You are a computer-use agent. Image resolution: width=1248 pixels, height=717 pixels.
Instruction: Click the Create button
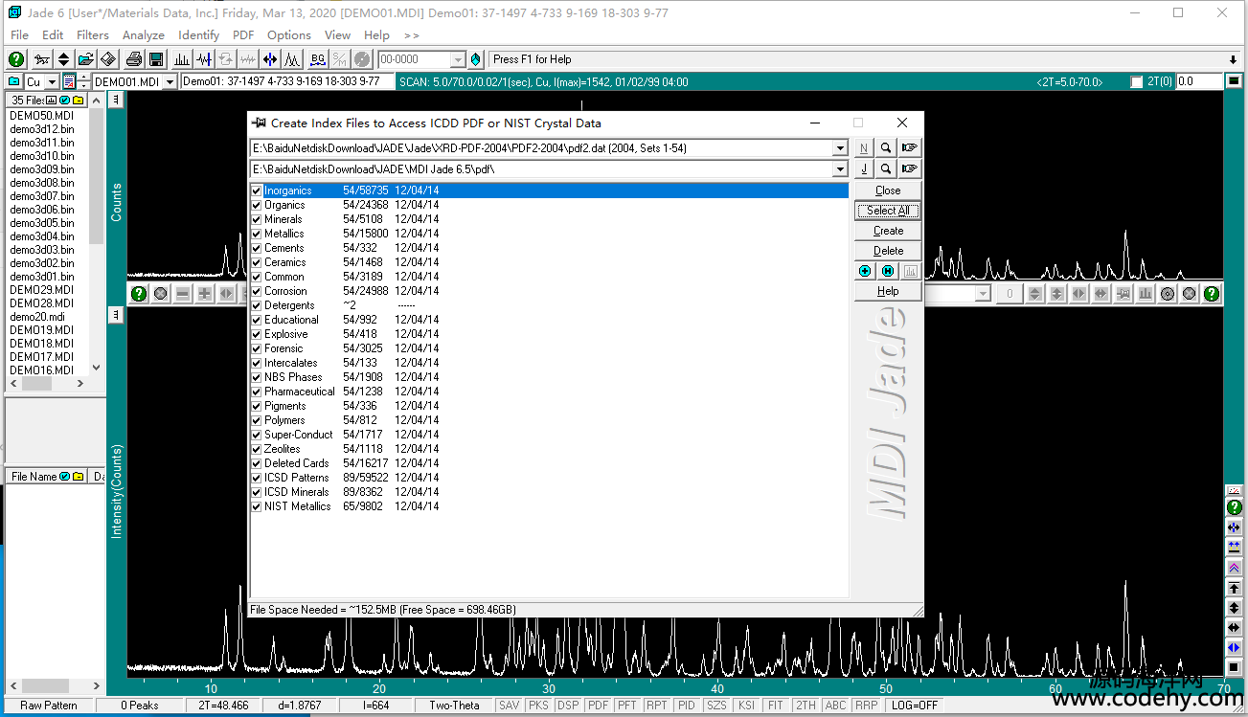click(888, 231)
